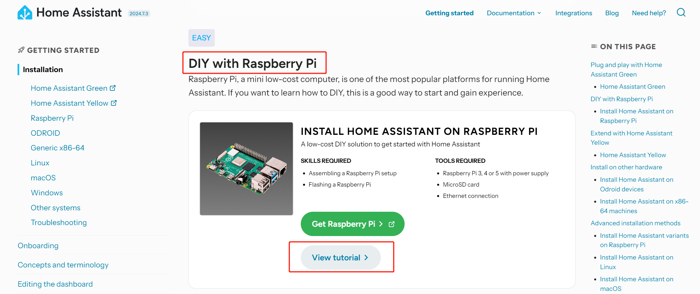Screen dimensions: 700x294
Task: Open Troubleshooting in the sidebar
Action: click(x=59, y=222)
